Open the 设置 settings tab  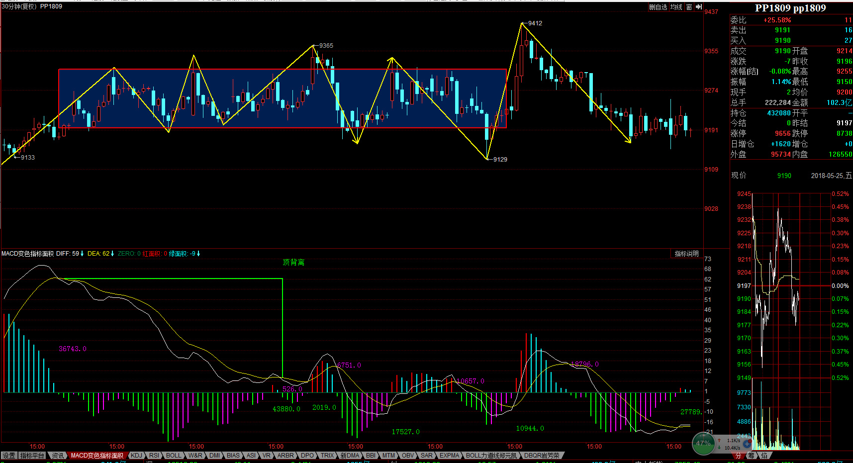(9, 456)
